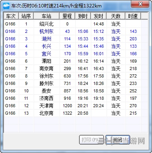This screenshot has height=153, width=152.
Task: Select station 泰安 cell
Action: tap(47, 91)
